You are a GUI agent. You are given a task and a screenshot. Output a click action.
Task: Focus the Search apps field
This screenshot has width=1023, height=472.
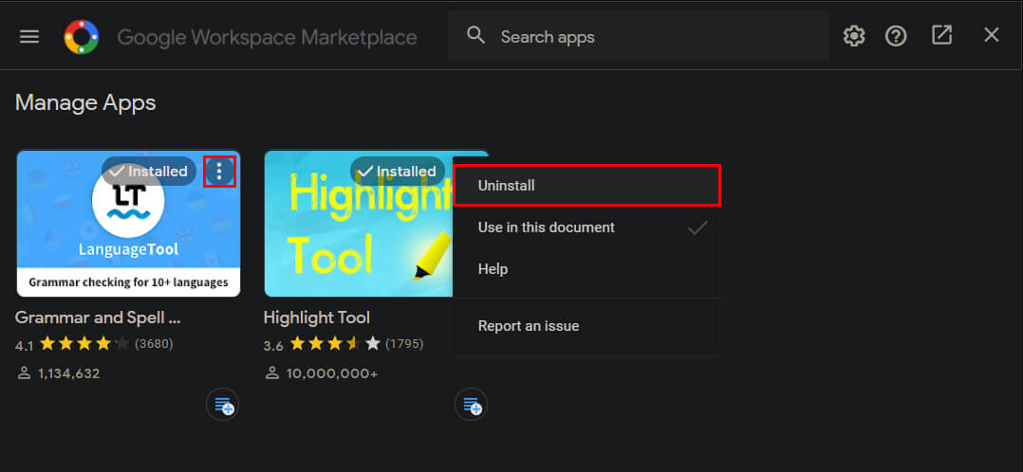tap(638, 37)
